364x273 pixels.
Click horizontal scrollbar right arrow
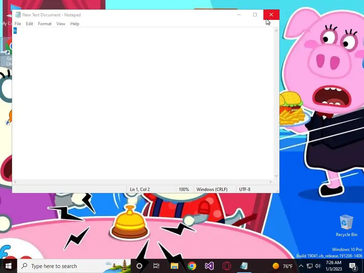point(271,182)
